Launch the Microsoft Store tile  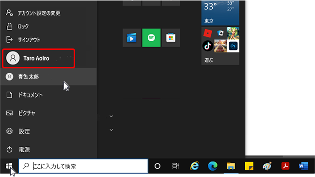(x=171, y=38)
